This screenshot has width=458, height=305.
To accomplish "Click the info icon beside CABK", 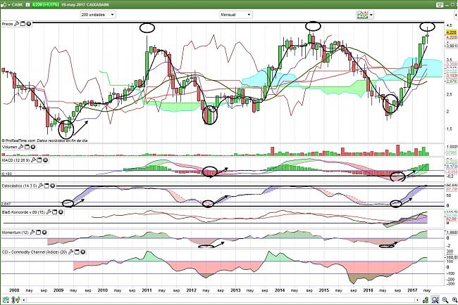I will click(27, 5).
